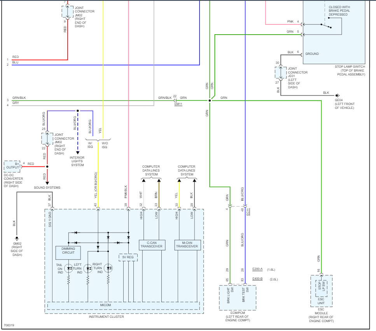The image size is (376, 331).
Task: Click the B+ OUTPUT box
Action: (x=12, y=166)
